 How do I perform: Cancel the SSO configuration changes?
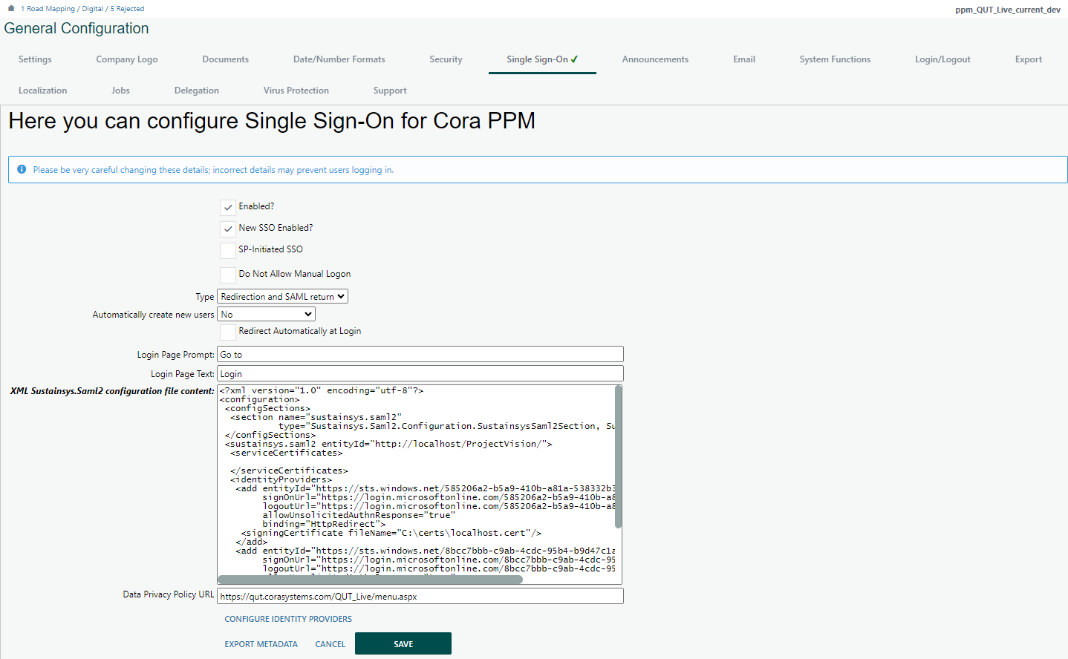pyautogui.click(x=331, y=644)
